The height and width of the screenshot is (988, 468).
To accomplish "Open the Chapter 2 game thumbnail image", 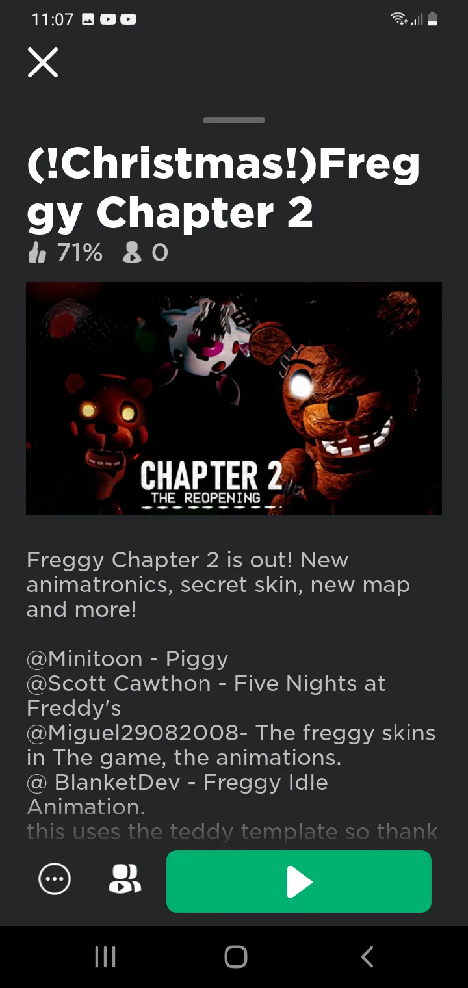I will click(234, 398).
